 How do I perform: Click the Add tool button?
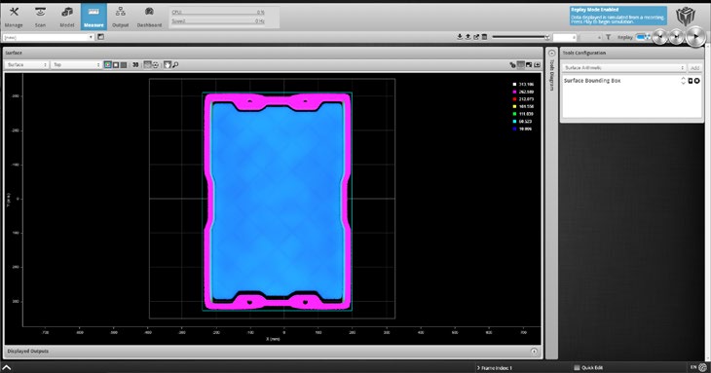click(x=694, y=67)
